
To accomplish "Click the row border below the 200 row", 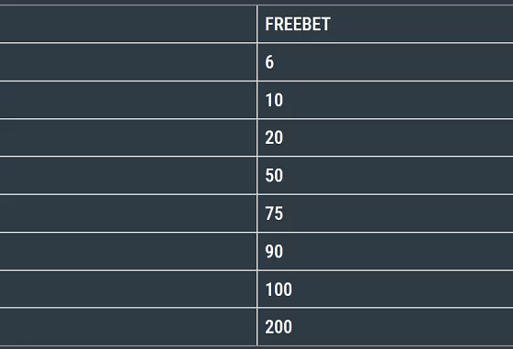I will pyautogui.click(x=256, y=345).
